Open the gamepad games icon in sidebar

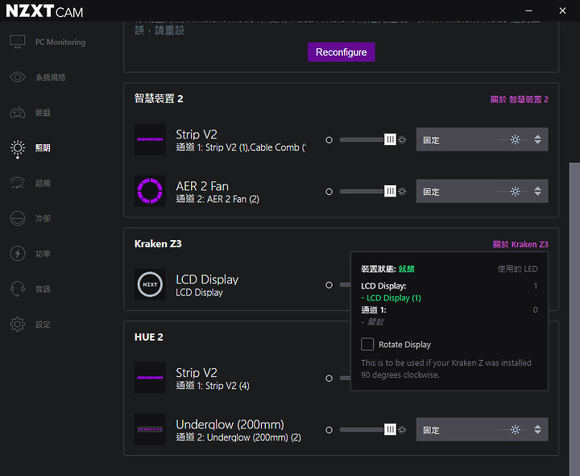[18, 113]
